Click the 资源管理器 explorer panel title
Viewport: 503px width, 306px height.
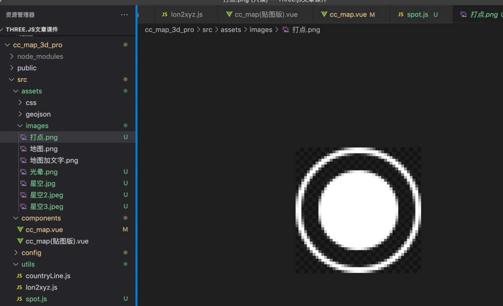tap(20, 15)
